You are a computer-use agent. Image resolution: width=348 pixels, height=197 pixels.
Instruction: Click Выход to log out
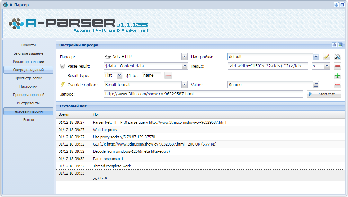pos(28,120)
